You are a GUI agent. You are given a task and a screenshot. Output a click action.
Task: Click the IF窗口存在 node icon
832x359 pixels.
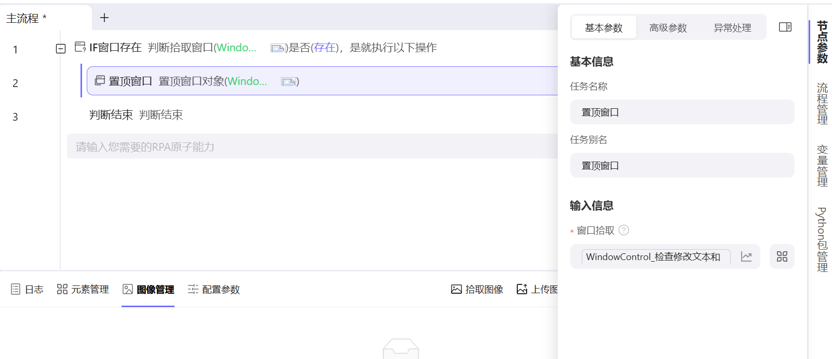[80, 47]
